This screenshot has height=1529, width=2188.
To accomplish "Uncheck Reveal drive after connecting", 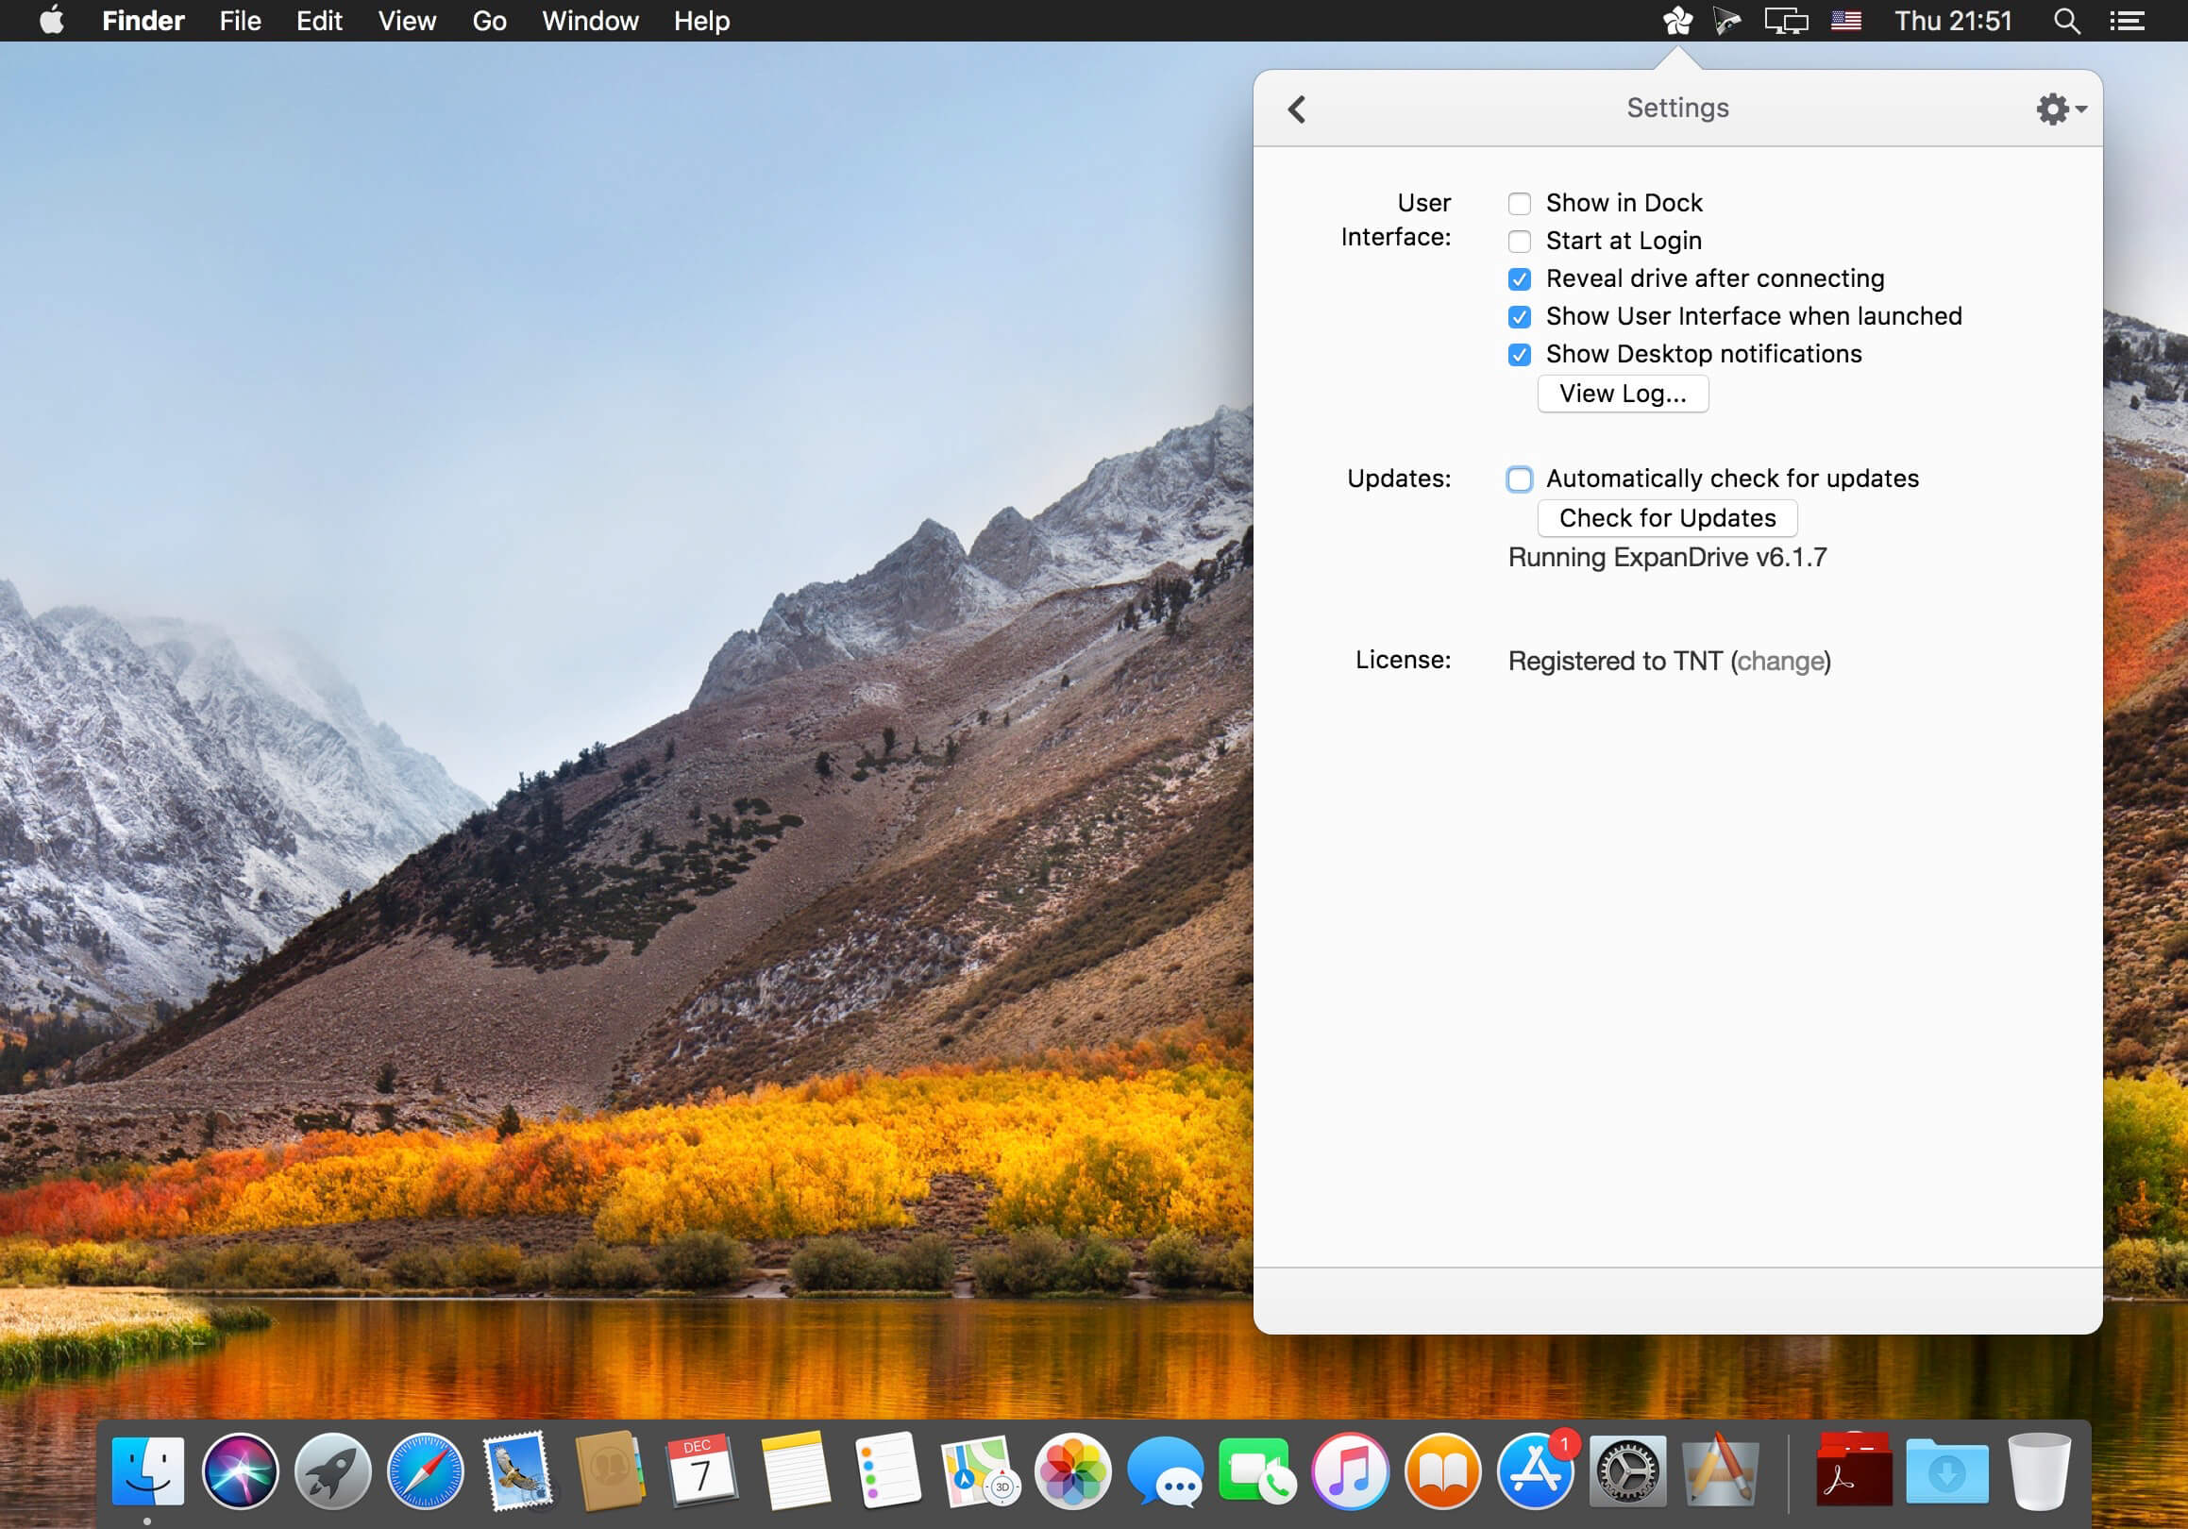I will [1519, 279].
